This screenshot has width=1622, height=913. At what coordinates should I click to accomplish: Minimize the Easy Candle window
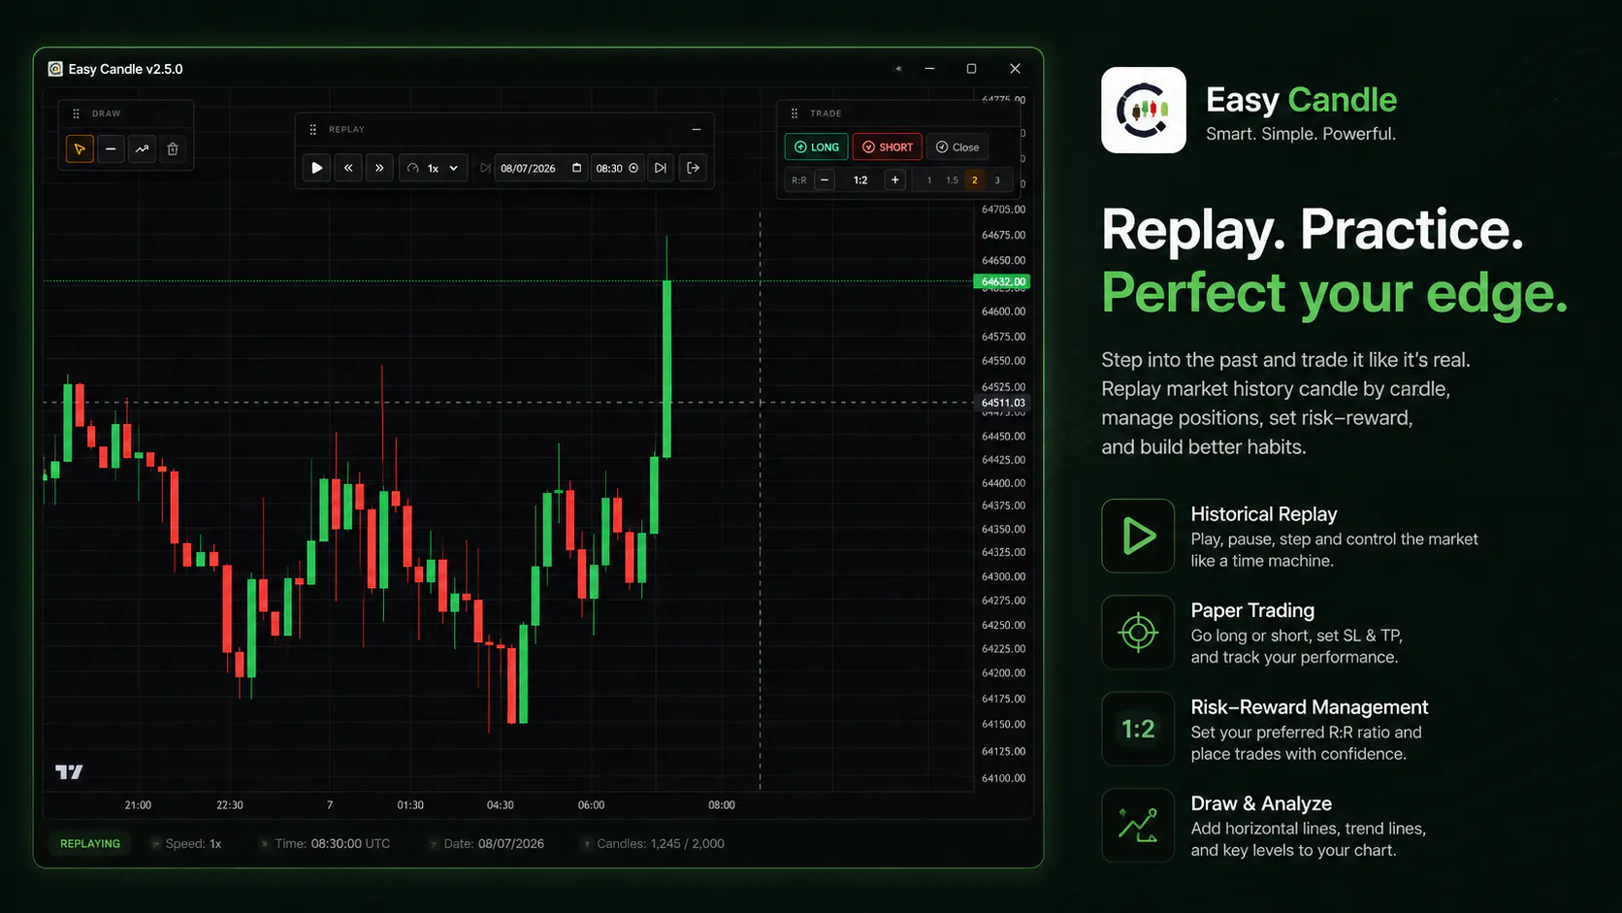(x=929, y=69)
